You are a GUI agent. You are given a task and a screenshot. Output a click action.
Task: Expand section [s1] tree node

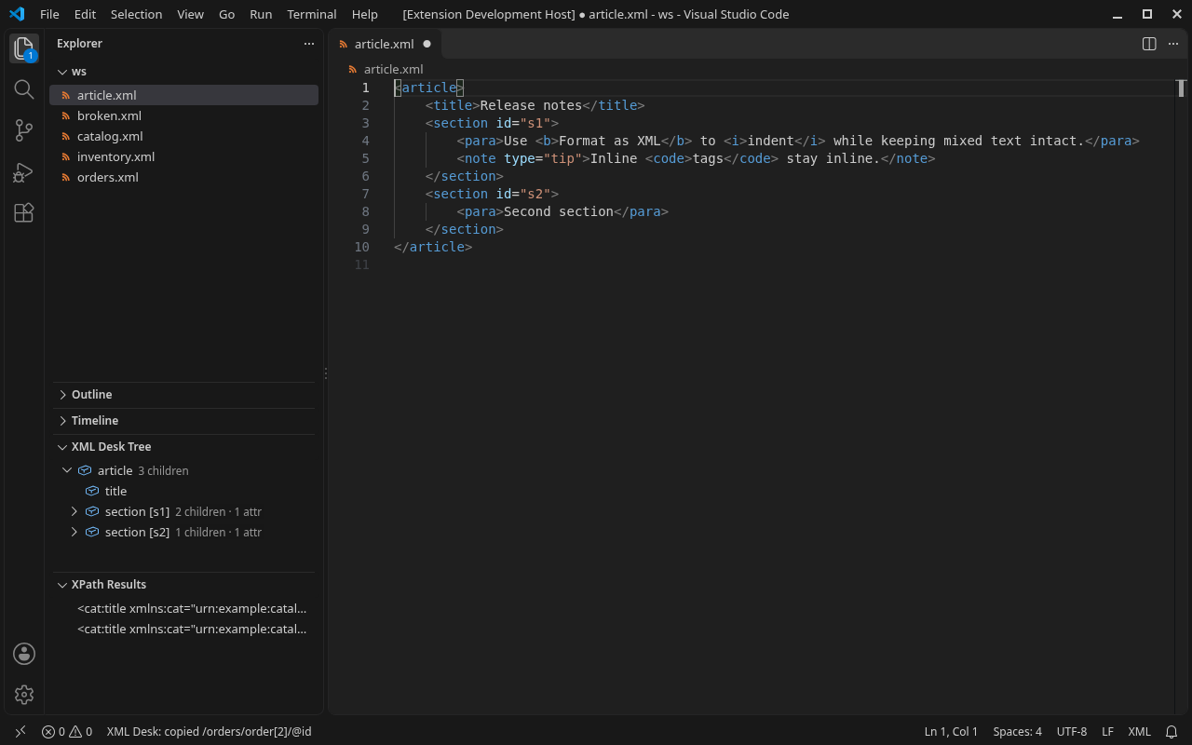[x=74, y=512]
